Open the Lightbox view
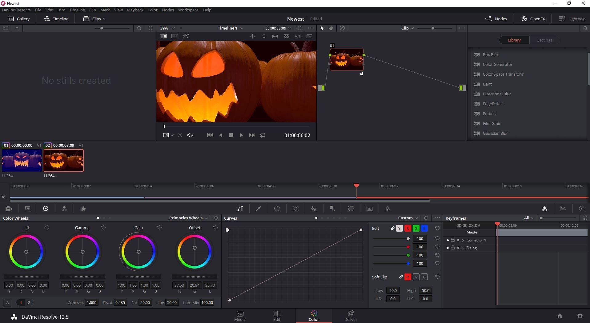This screenshot has width=590, height=323. tap(572, 19)
